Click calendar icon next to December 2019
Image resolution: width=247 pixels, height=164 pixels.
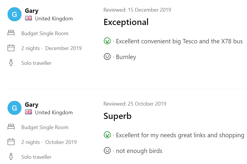[x=11, y=48]
